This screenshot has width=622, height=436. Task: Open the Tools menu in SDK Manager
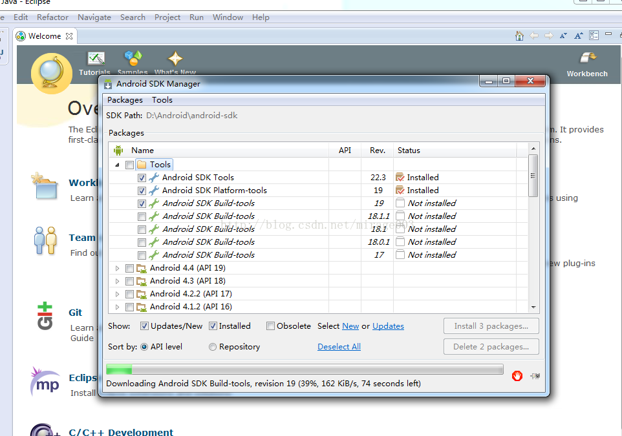coord(162,100)
